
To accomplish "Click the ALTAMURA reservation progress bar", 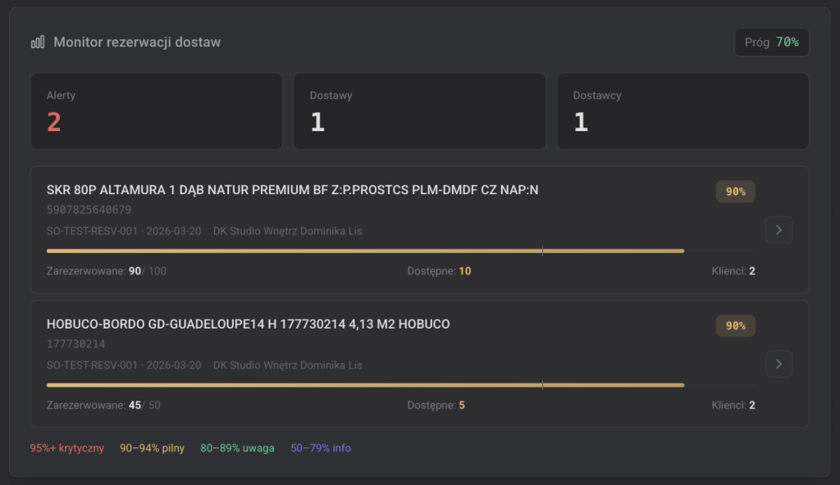I will coord(365,251).
